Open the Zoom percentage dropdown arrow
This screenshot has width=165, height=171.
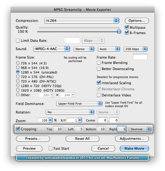point(50,120)
